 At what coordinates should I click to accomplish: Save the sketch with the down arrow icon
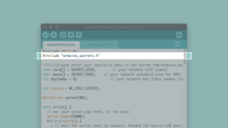[79, 35]
